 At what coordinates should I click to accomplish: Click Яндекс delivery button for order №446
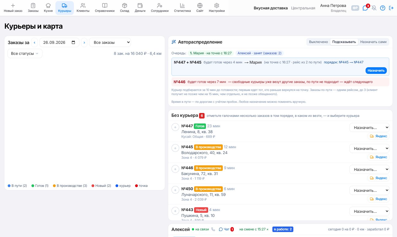click(379, 178)
